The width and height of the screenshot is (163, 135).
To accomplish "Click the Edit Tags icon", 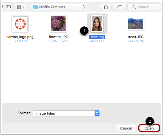I will pos(120,7).
